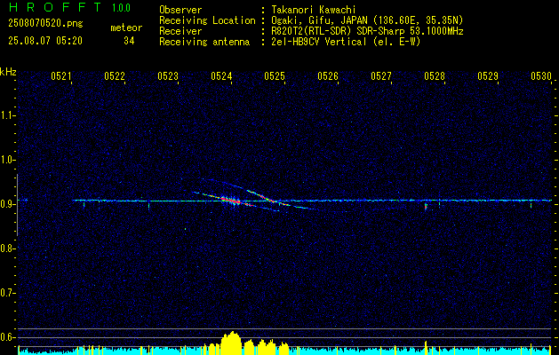Click the filename 2508070520.png
Screen dimensions: 559x355
(45, 23)
